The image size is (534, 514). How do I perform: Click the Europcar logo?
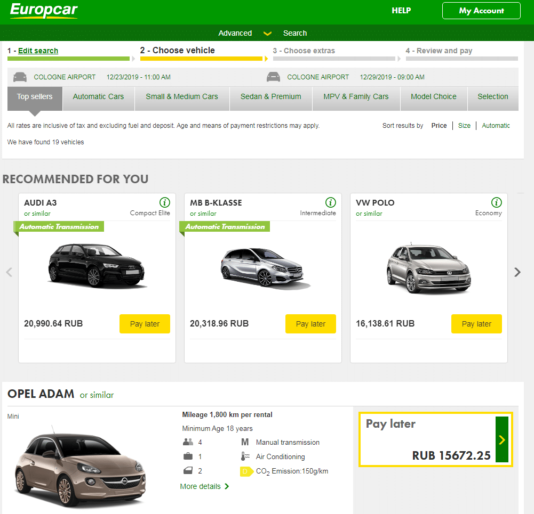[44, 10]
